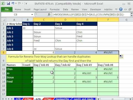
Task: Select row 11 header
Action: click(x=3, y=69)
